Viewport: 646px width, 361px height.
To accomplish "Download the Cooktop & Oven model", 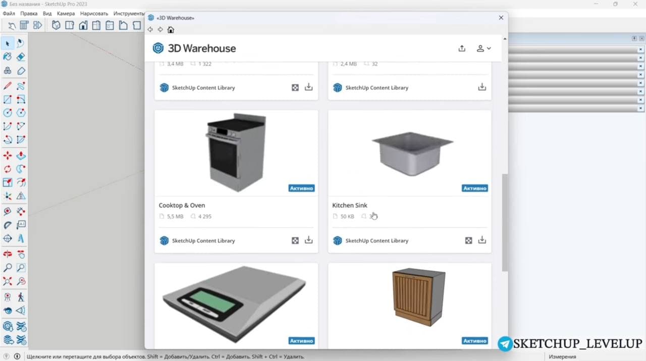I will (x=309, y=240).
